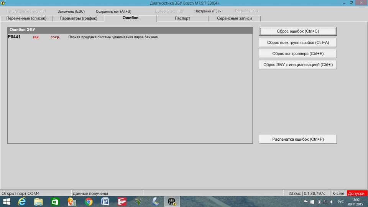Open the volume speaker tray icon
The height and width of the screenshot is (207, 368).
tap(332, 202)
